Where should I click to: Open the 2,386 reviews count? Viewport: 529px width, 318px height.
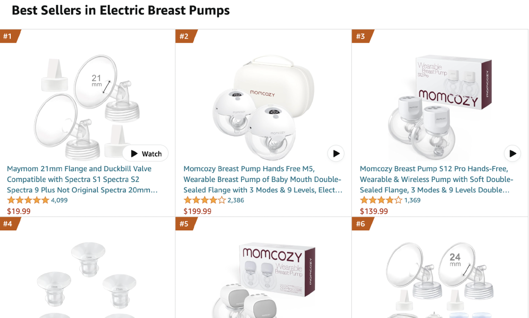click(x=236, y=200)
